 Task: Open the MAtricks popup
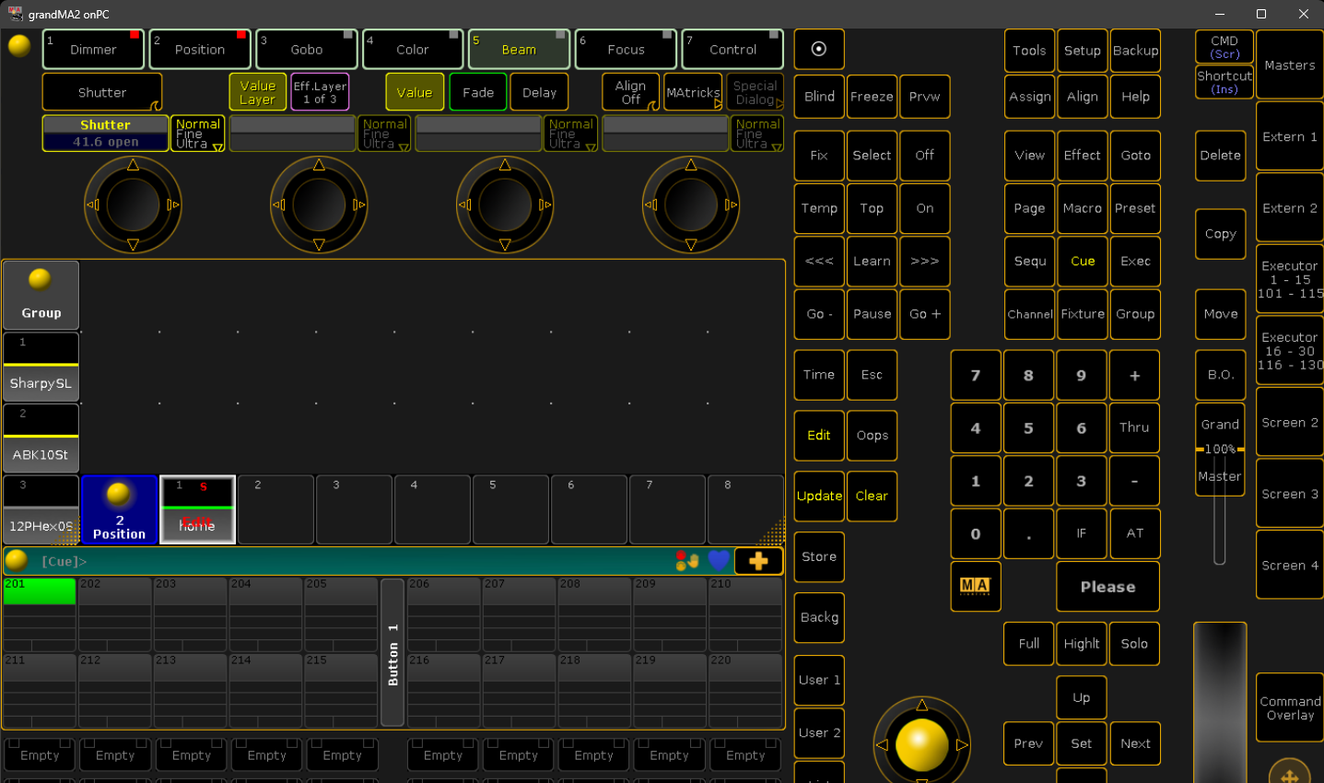pos(693,92)
